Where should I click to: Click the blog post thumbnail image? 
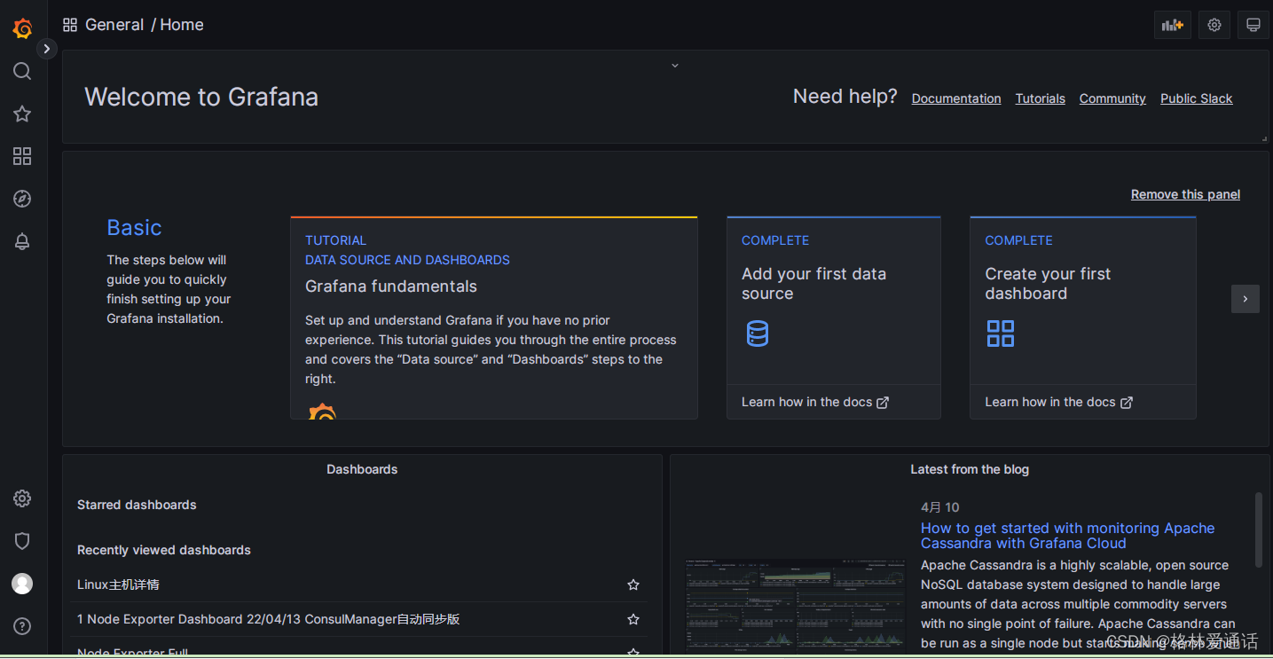coord(794,606)
